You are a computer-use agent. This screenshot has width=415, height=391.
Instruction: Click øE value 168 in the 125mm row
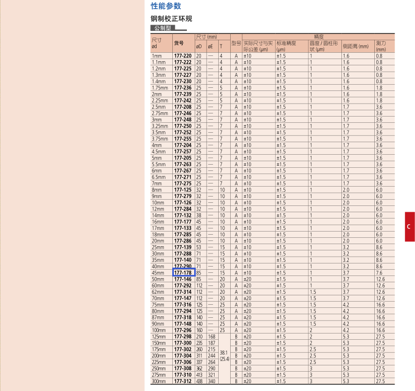[x=211, y=337]
